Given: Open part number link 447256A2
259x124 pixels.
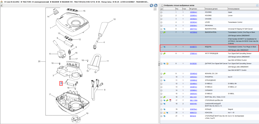Looking at the screenshot, I should pos(193,32).
